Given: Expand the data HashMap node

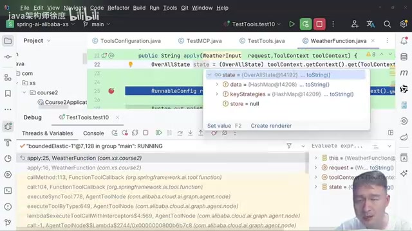Looking at the screenshot, I should [x=217, y=85].
